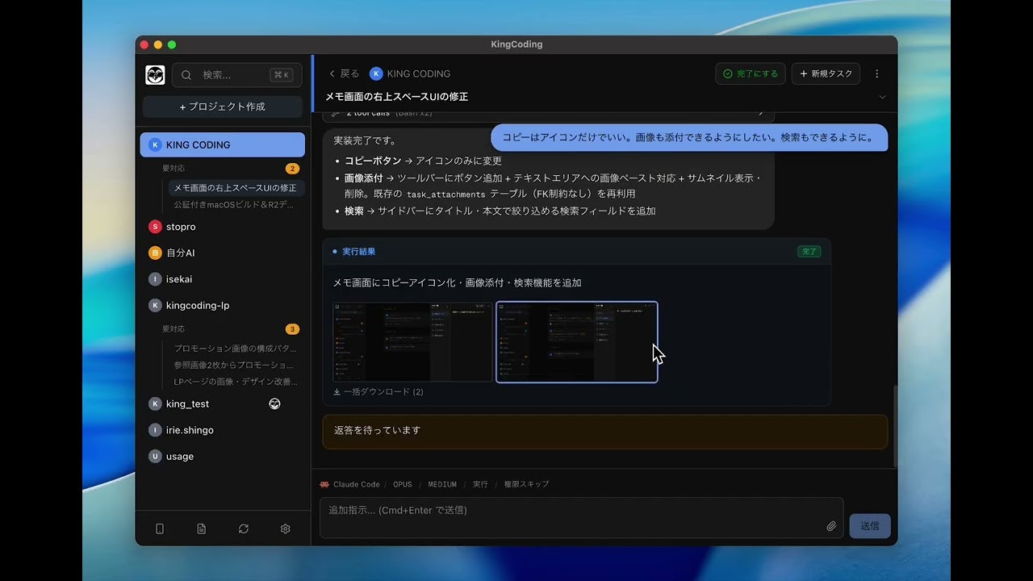Select the second screenshot thumbnail in 実行結果
Viewport: 1033px width, 581px height.
pos(576,342)
